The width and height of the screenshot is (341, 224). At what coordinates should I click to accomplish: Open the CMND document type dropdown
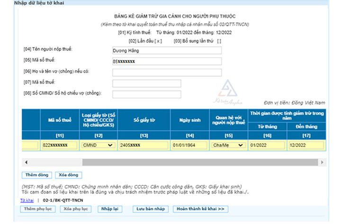pos(98,145)
